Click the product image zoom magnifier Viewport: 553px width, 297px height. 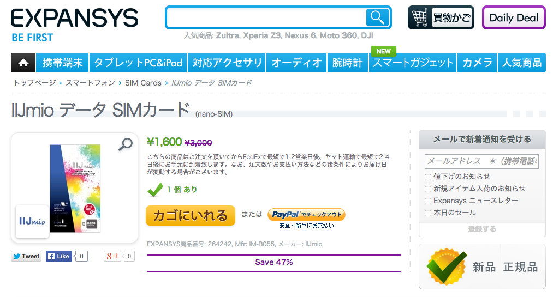[x=125, y=144]
